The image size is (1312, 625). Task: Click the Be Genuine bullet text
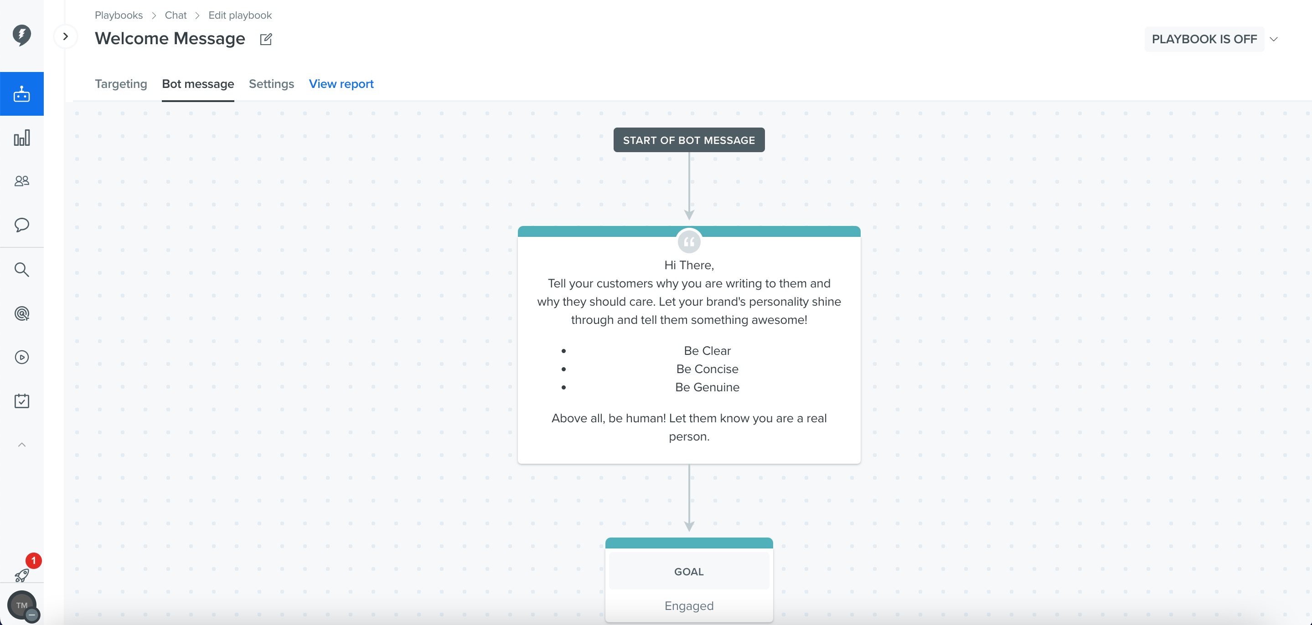pos(707,387)
